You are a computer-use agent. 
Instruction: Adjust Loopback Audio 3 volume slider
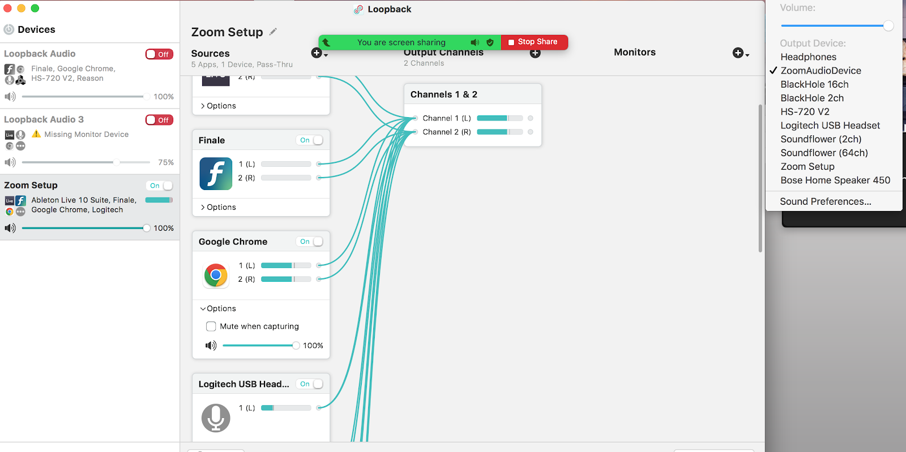click(86, 162)
